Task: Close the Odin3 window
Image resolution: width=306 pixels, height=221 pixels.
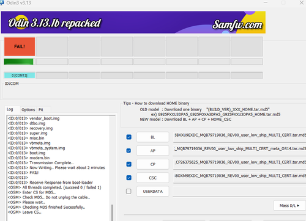Action: coord(301,2)
